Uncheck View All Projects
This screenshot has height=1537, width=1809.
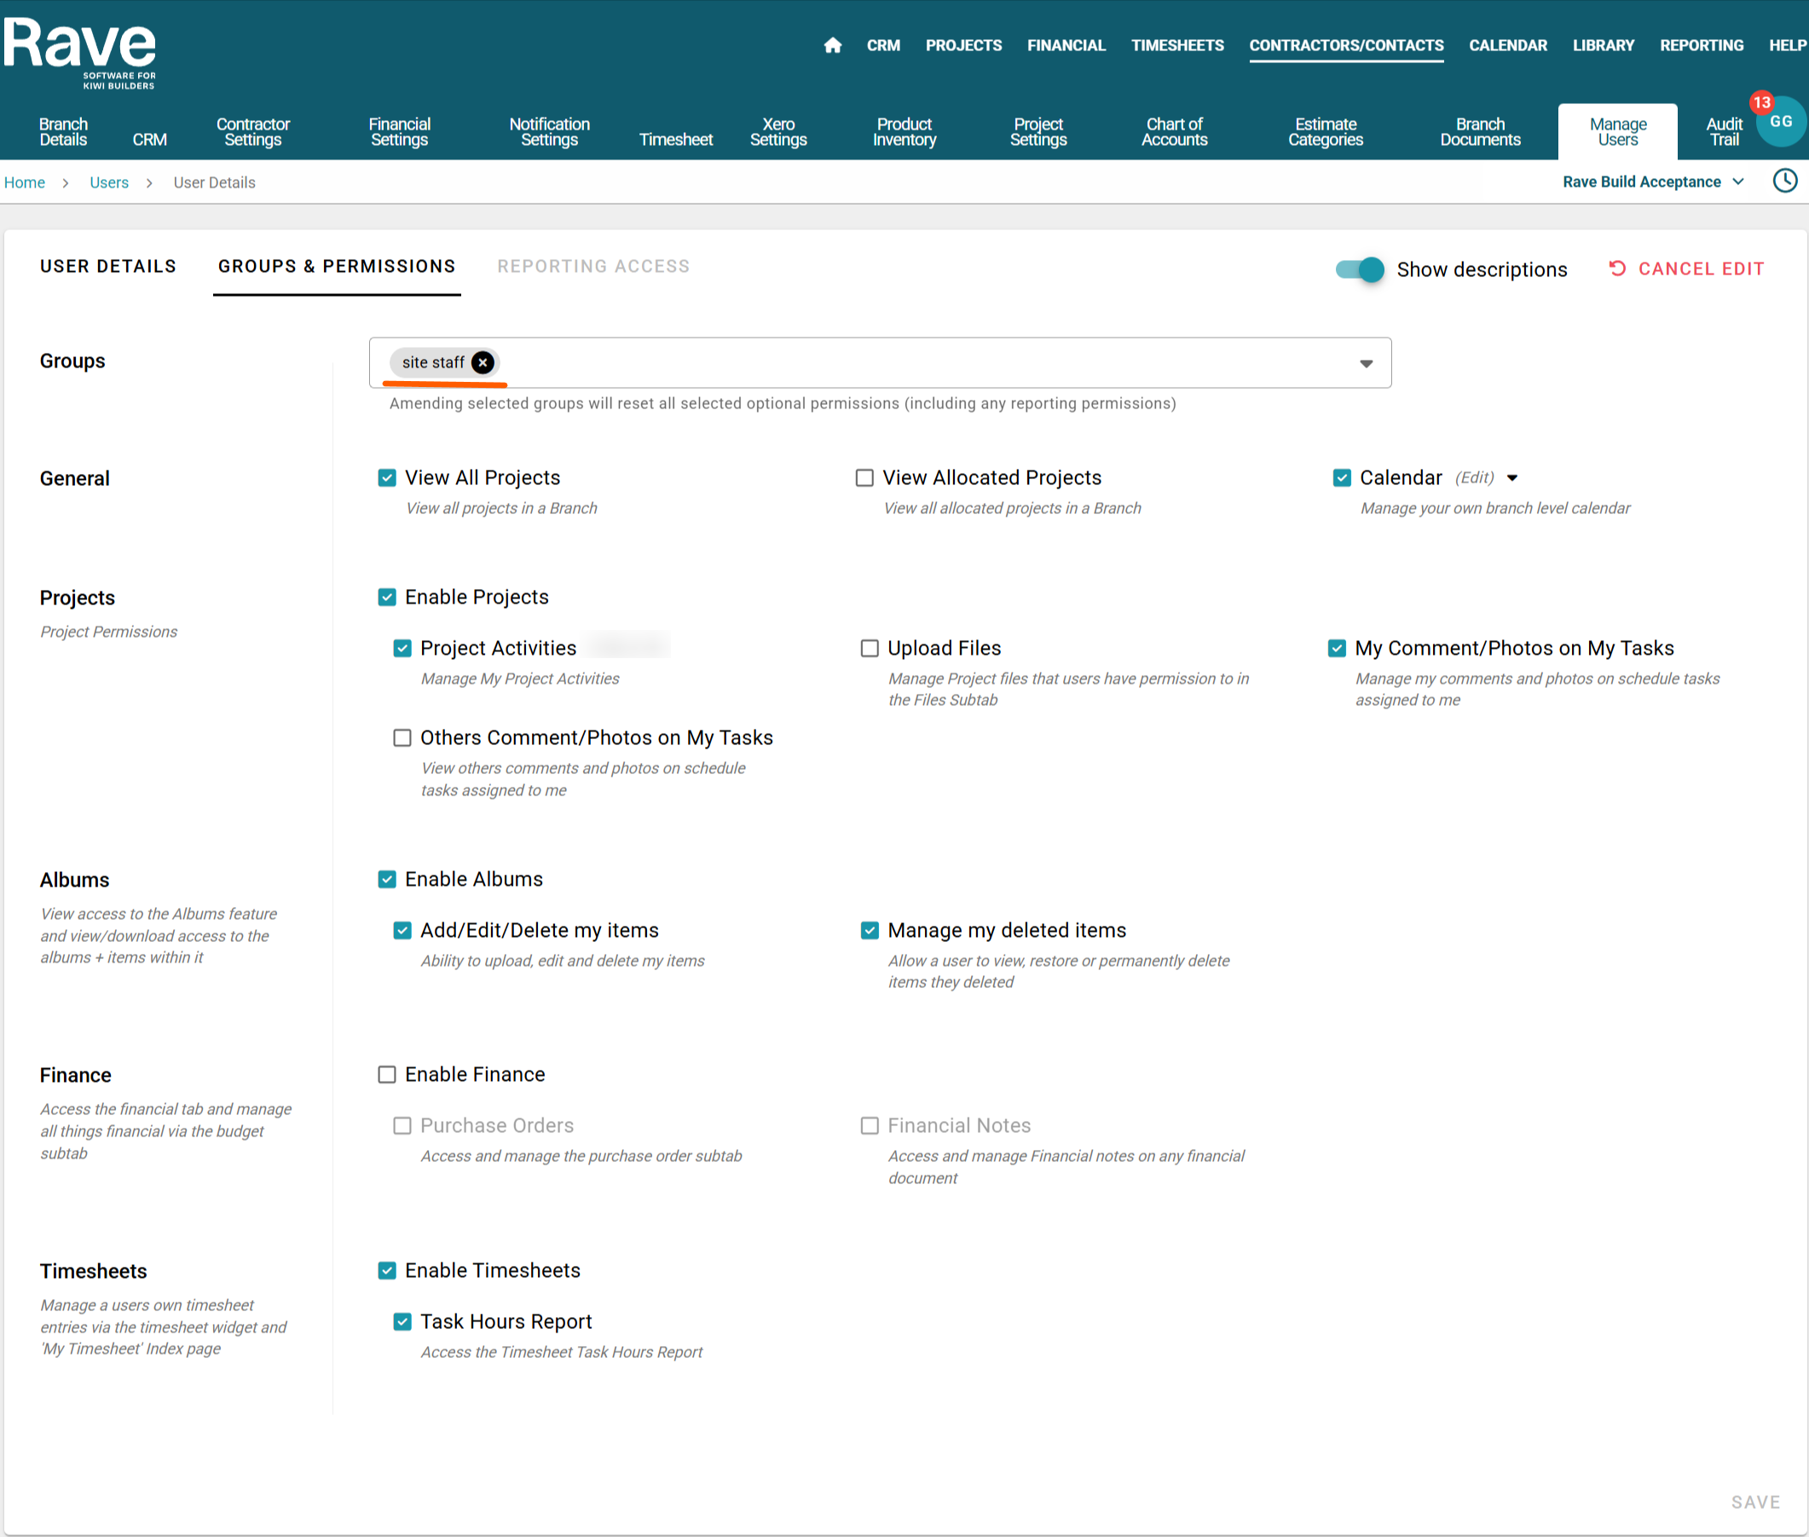[x=387, y=477]
